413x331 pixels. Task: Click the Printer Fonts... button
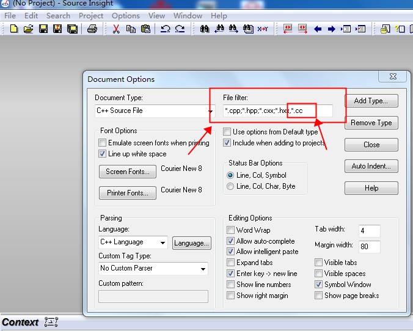pyautogui.click(x=128, y=193)
